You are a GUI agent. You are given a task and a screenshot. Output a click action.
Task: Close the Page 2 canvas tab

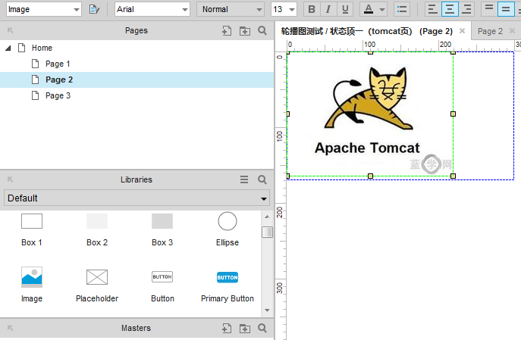click(x=512, y=31)
